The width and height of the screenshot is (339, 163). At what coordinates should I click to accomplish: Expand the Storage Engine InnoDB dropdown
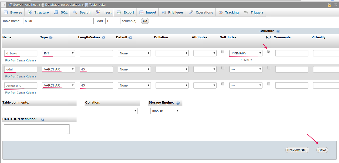[x=165, y=111]
